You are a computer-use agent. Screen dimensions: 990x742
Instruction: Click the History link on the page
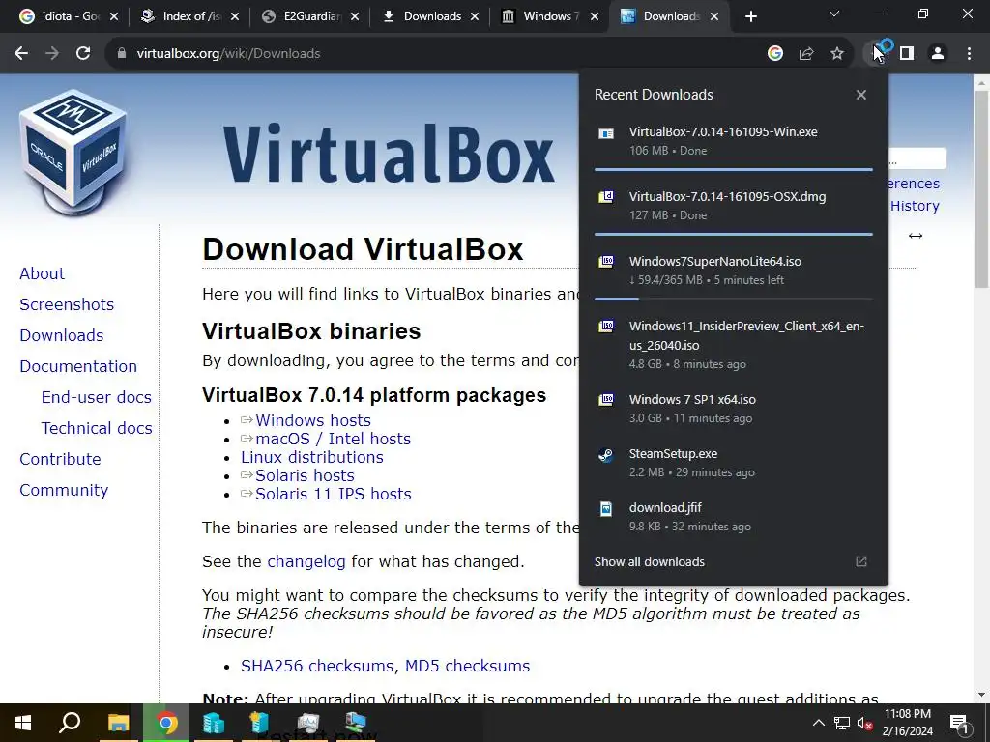tap(915, 206)
